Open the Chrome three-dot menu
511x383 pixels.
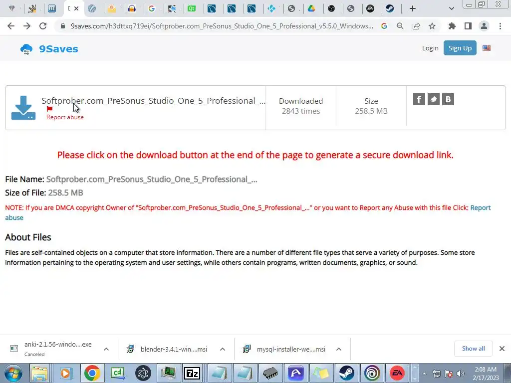pos(500,26)
